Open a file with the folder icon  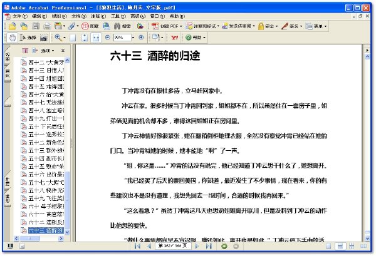(x=13, y=26)
